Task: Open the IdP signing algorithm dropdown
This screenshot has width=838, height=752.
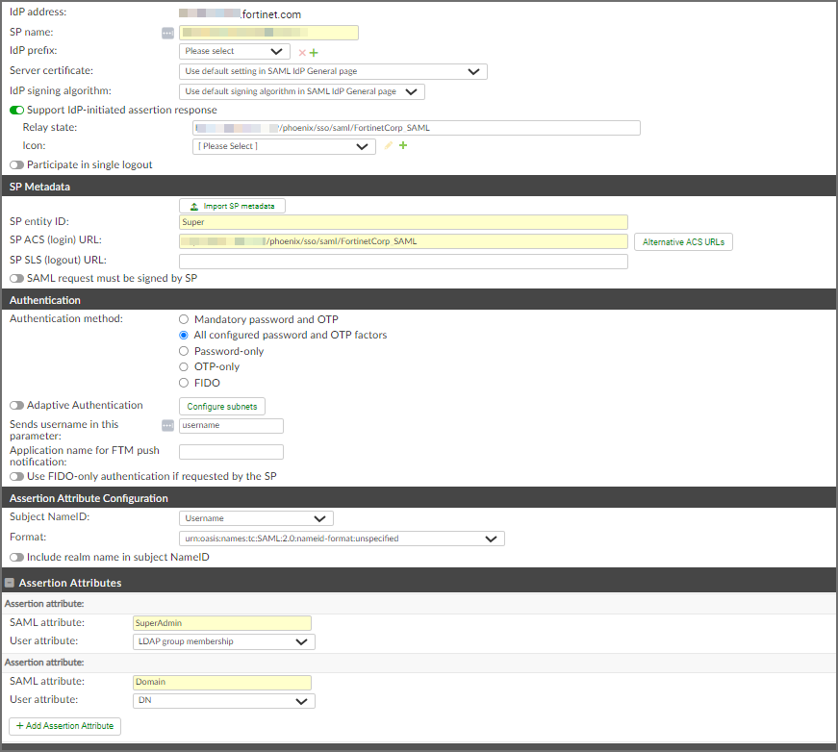Action: point(302,91)
